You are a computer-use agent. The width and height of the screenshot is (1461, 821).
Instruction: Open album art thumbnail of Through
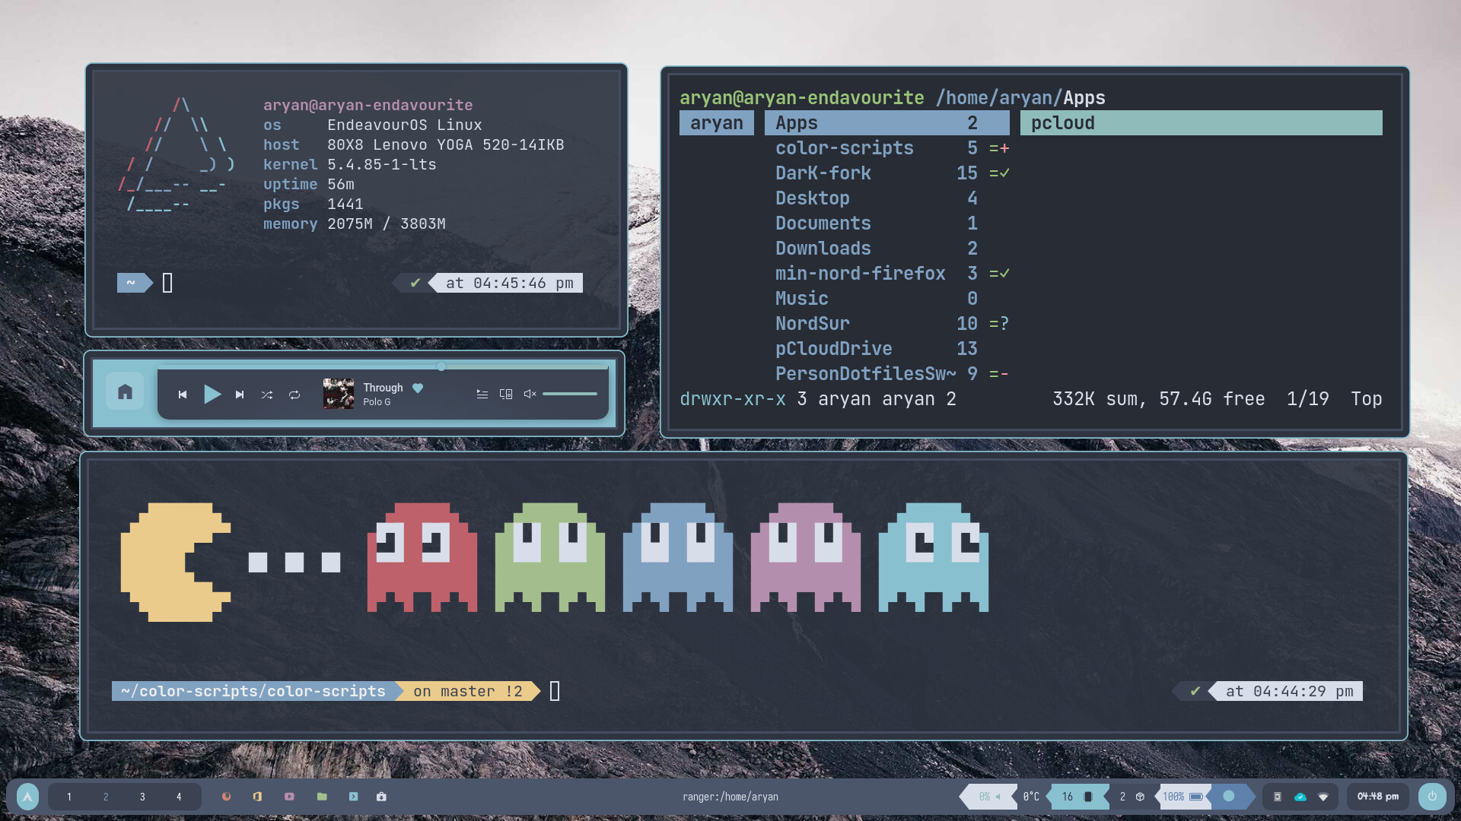pyautogui.click(x=339, y=394)
